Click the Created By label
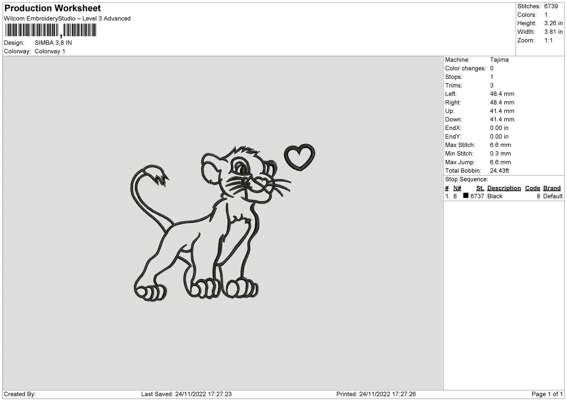 (20, 394)
